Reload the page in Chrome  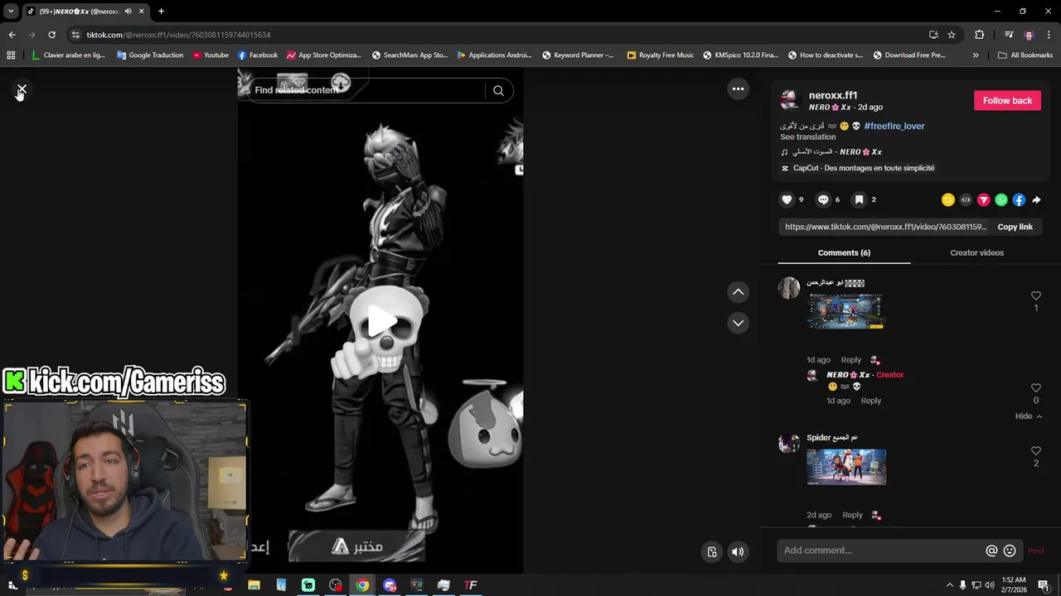(x=51, y=35)
